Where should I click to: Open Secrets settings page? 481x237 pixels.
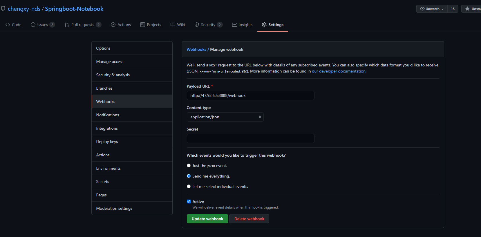tap(132, 182)
